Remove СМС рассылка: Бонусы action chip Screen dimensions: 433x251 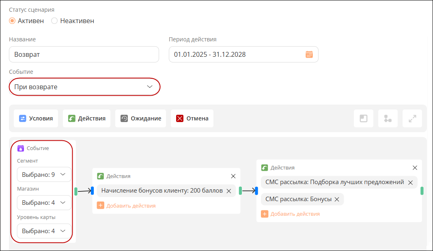[x=337, y=200]
